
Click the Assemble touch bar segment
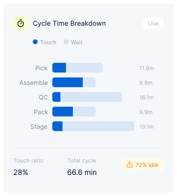(x=68, y=82)
